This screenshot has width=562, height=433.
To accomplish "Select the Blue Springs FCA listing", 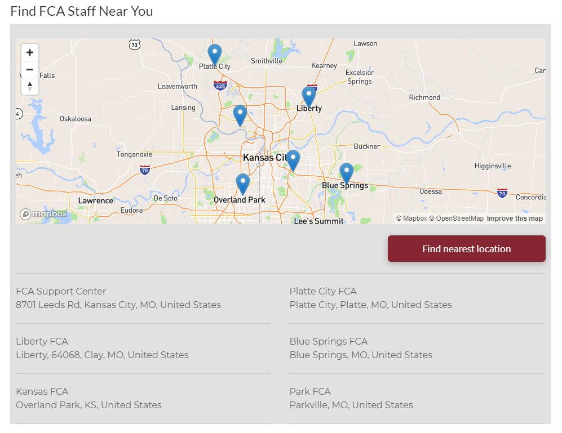I will 361,348.
